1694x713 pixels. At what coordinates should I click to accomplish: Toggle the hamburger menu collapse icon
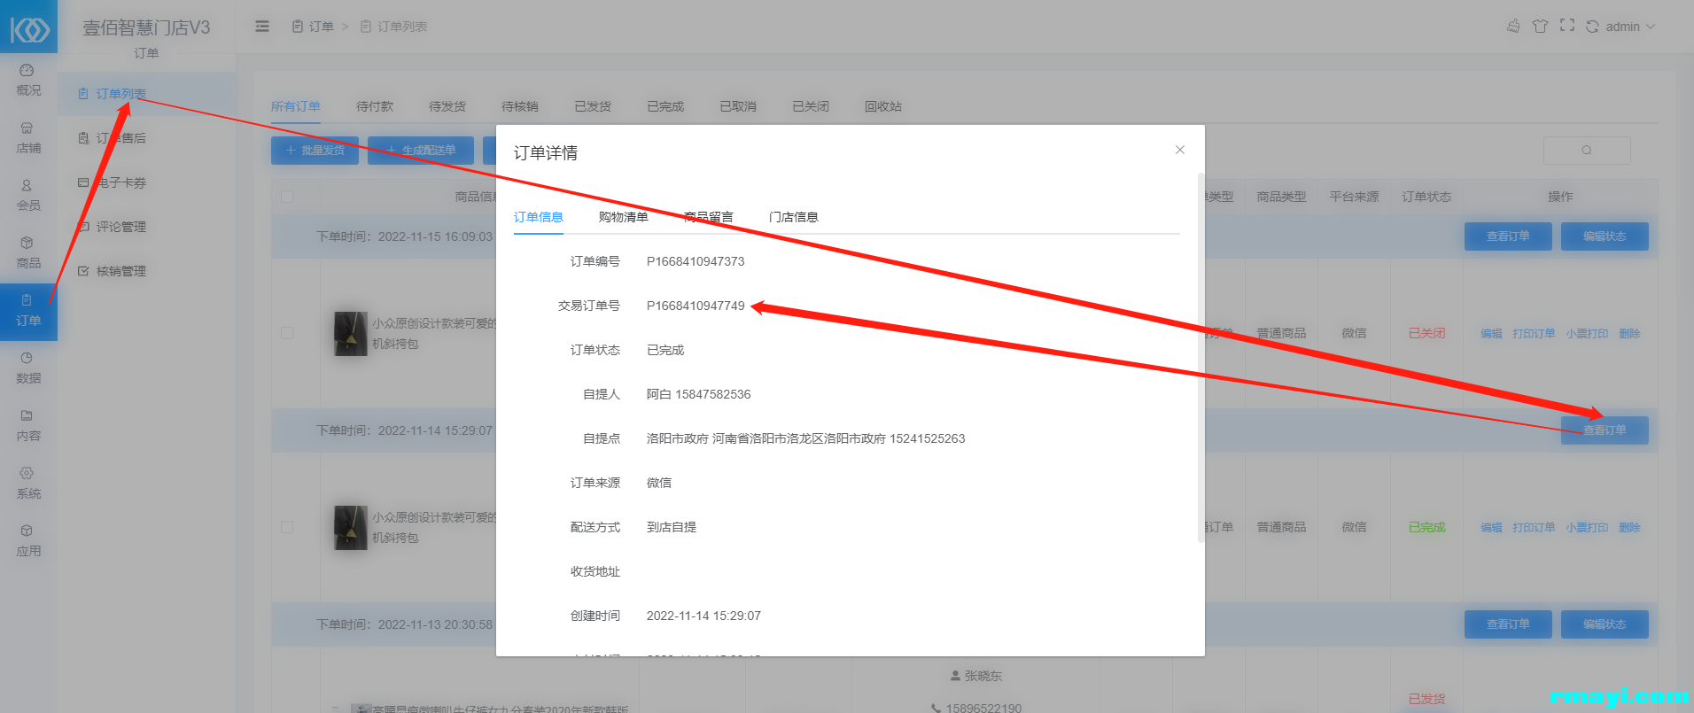tap(262, 27)
